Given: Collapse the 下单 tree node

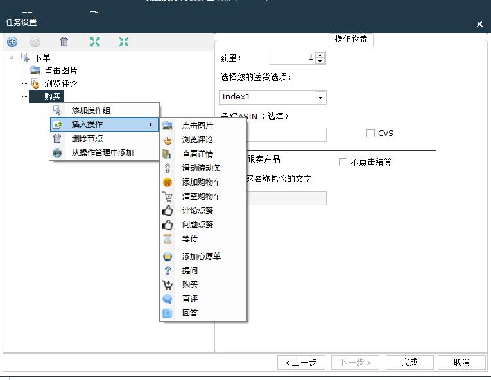Looking at the screenshot, I should 12,57.
